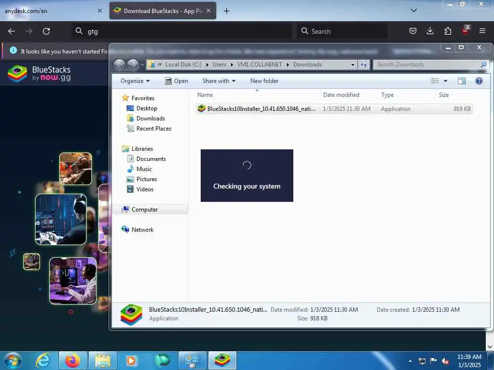Screen dimensions: 494x370
Task: Reload the current Firefox page
Action: (46, 31)
